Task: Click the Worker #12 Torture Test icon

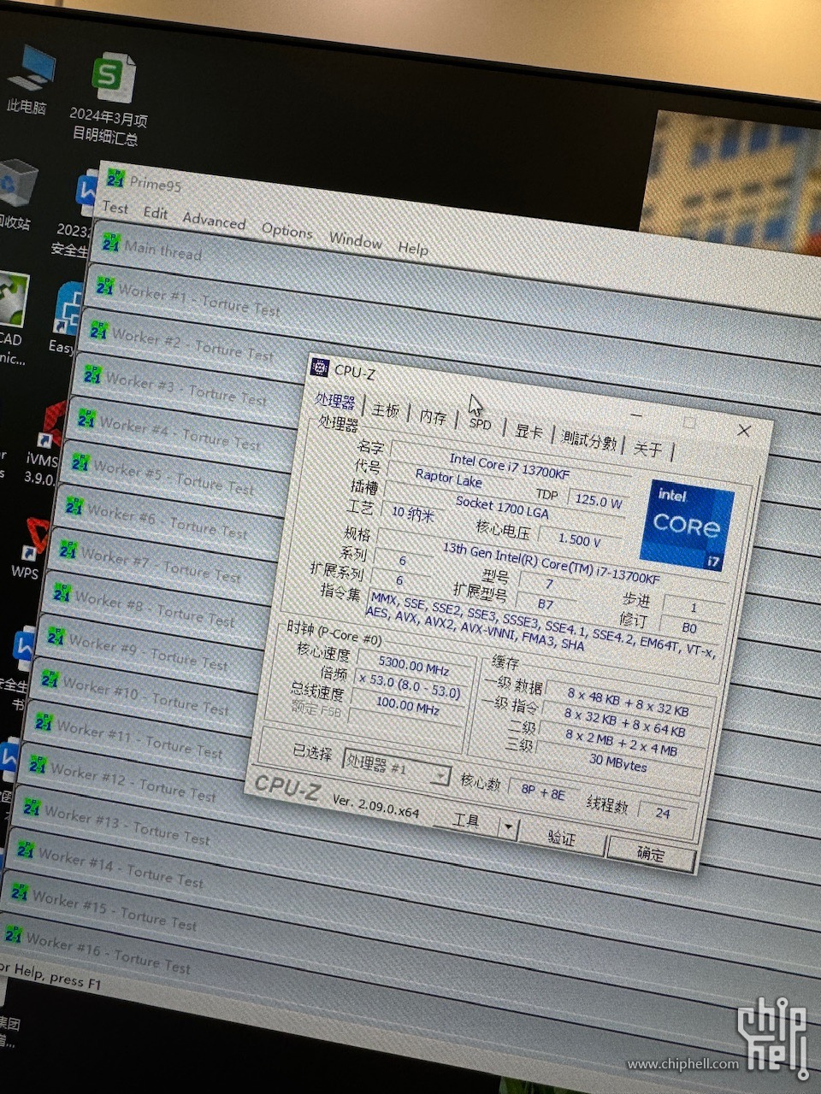Action: click(x=38, y=765)
